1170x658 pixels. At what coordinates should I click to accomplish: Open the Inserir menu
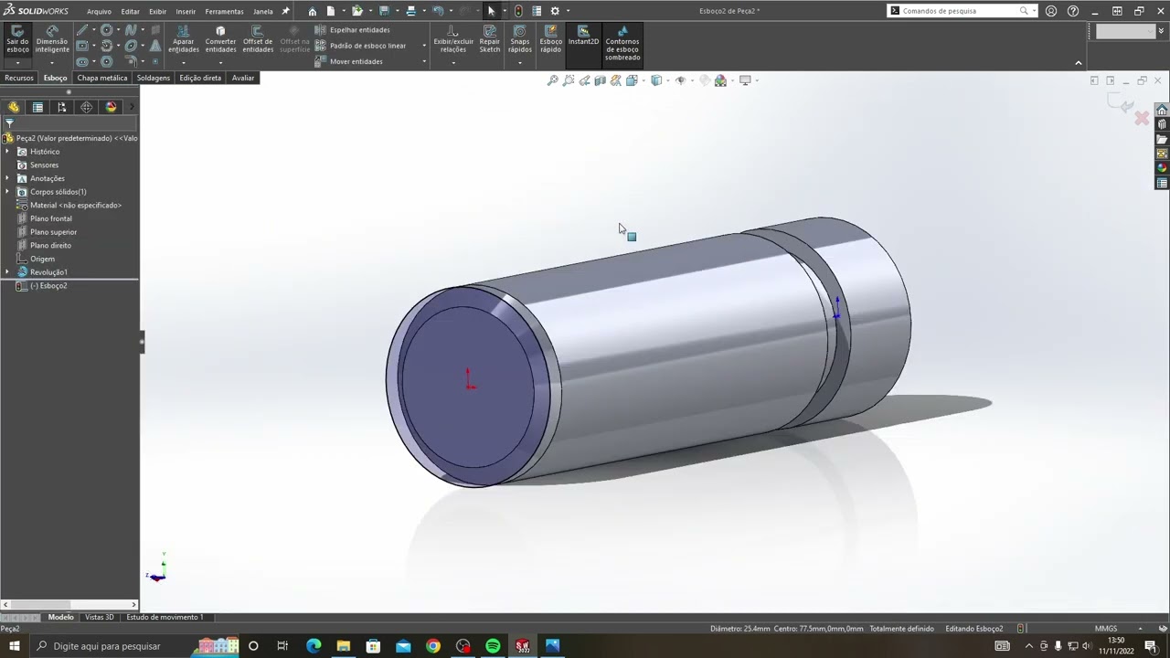186,12
